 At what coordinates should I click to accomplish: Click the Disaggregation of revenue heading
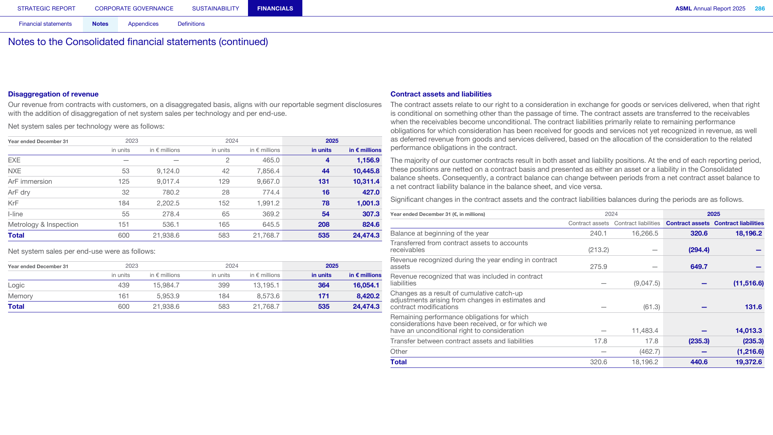tap(53, 94)
